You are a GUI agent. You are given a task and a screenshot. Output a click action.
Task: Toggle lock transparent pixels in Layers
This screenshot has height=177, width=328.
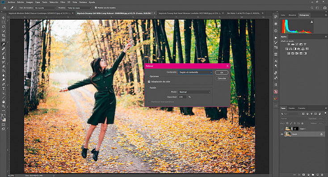(287, 123)
